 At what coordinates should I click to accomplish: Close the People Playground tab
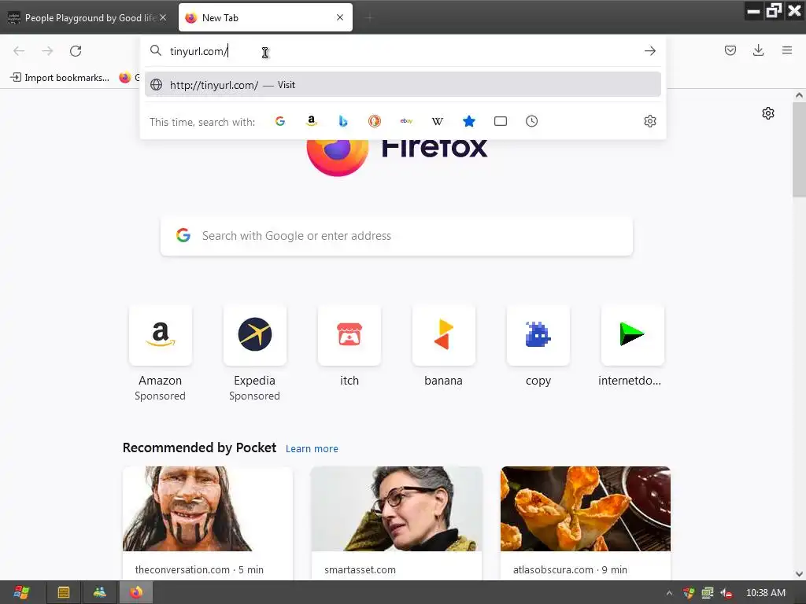[x=163, y=17]
